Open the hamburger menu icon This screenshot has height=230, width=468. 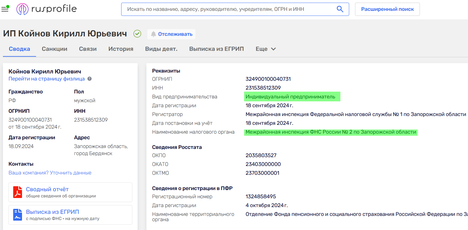5,9
